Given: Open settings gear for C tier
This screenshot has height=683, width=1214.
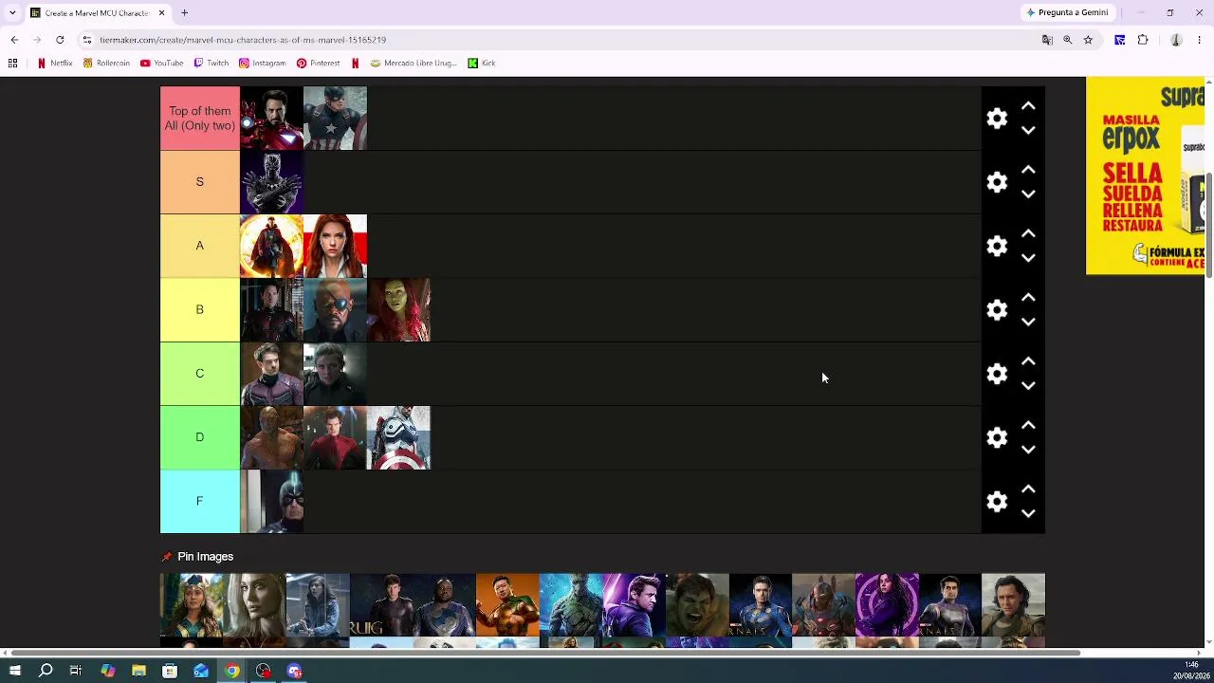Looking at the screenshot, I should click(x=997, y=374).
